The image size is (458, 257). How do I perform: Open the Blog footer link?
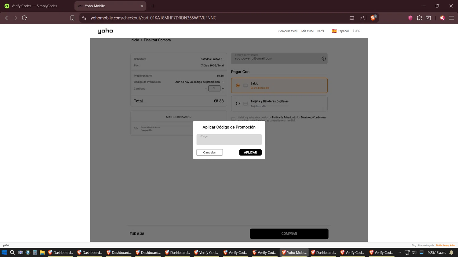point(414,245)
